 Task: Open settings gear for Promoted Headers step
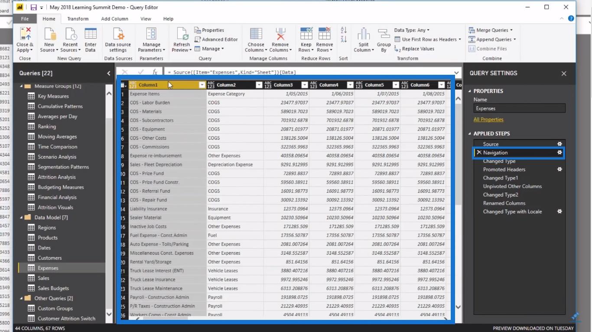pyautogui.click(x=559, y=169)
